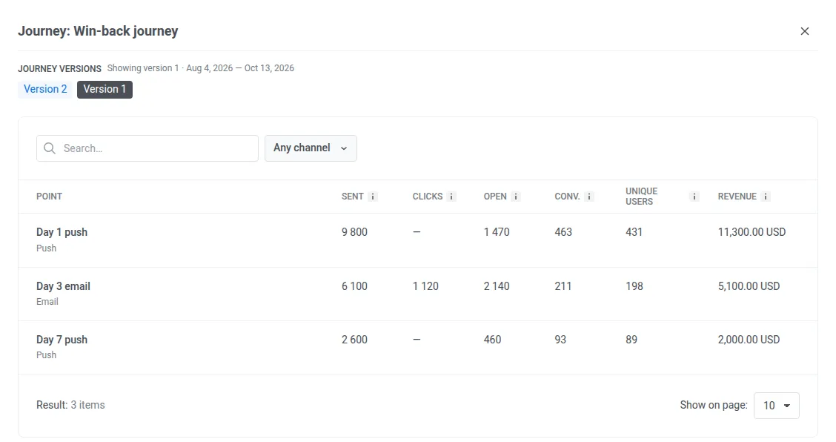Click the Show on page label
This screenshot has height=442, width=836.
tap(714, 405)
